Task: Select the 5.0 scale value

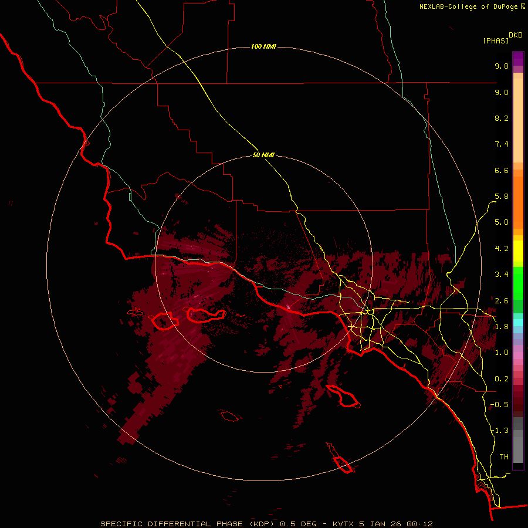Action: coord(502,222)
